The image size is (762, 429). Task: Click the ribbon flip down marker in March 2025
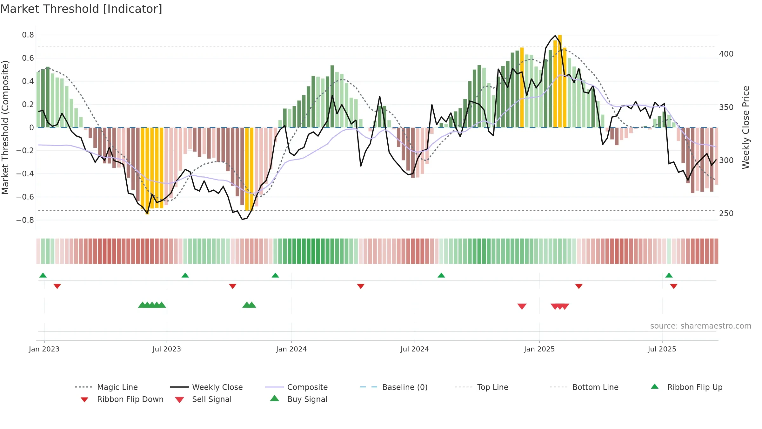[579, 286]
